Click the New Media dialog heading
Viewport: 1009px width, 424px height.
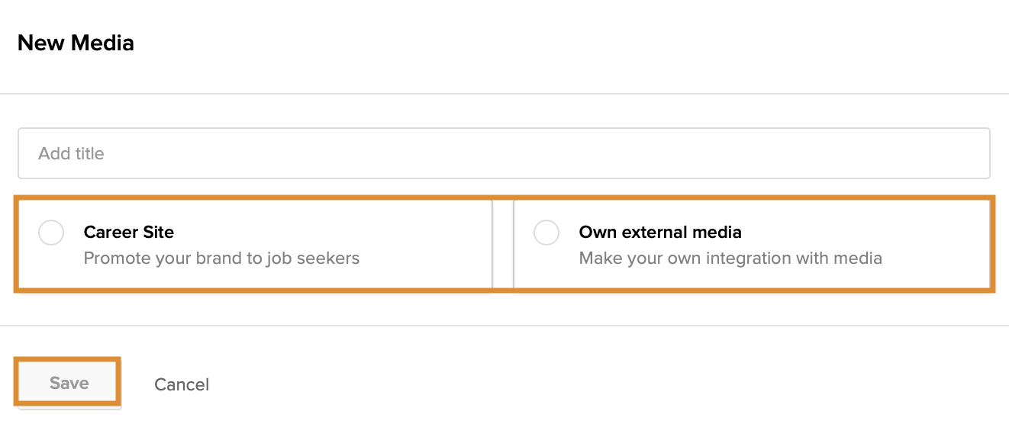76,43
